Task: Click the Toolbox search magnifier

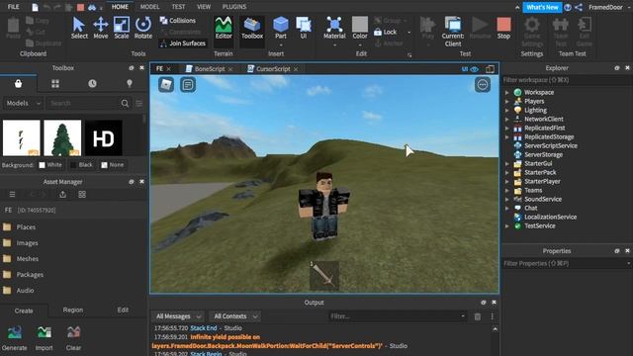Action: tap(125, 103)
